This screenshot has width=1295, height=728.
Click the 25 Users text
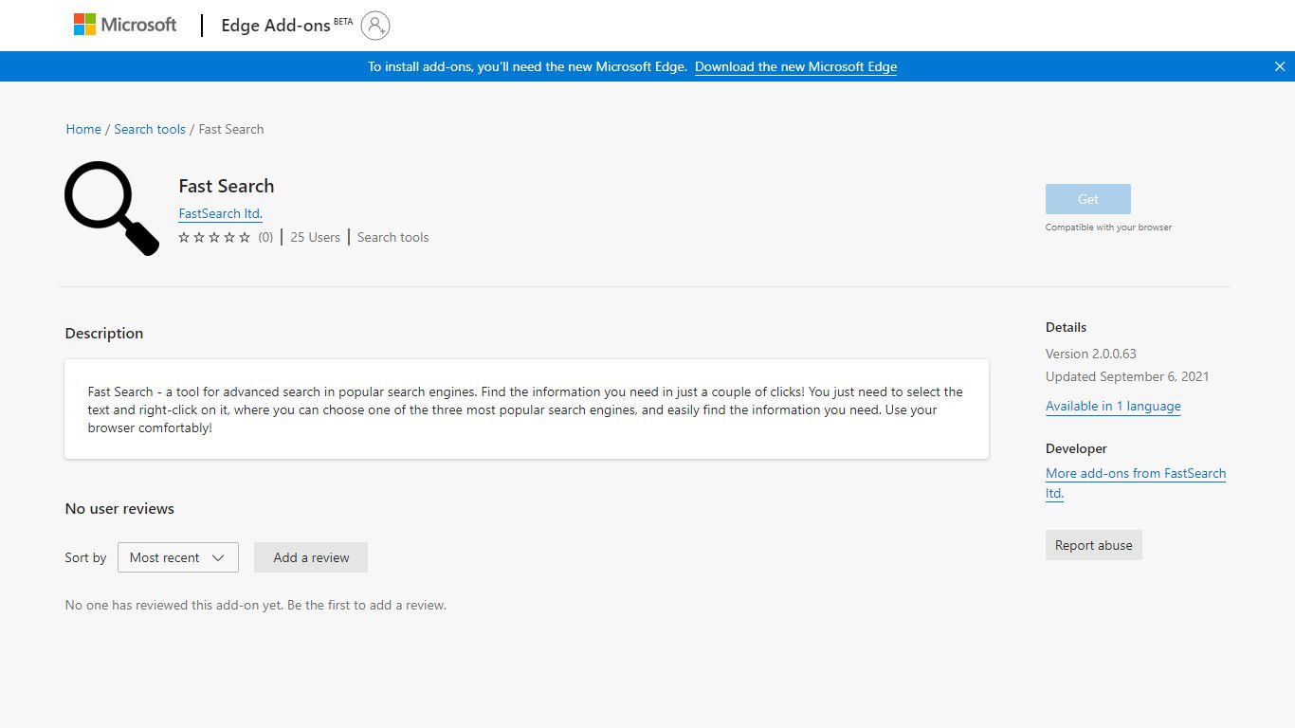tap(315, 237)
